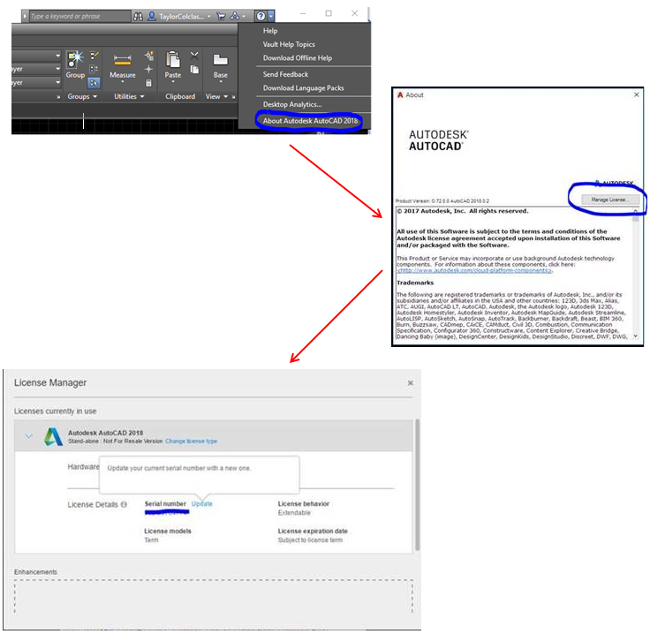This screenshot has width=650, height=634.
Task: Expand the search box arrow at left
Action: 25,16
